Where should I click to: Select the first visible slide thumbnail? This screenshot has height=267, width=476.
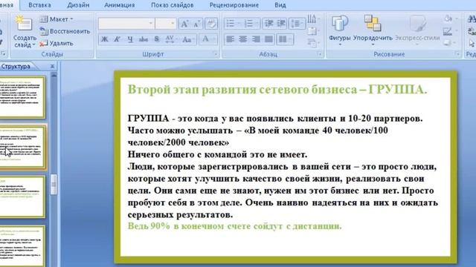22,97
